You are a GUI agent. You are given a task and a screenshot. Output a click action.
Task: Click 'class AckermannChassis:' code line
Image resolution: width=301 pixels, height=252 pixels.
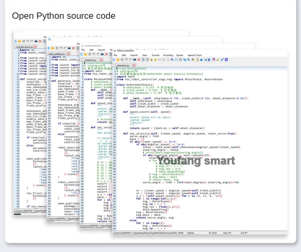[x=135, y=85]
